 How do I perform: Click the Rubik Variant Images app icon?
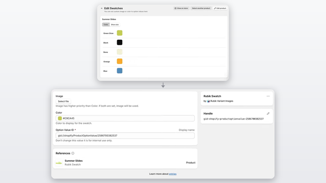(208, 101)
